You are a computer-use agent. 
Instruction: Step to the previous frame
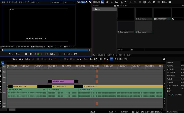click(x=36, y=54)
